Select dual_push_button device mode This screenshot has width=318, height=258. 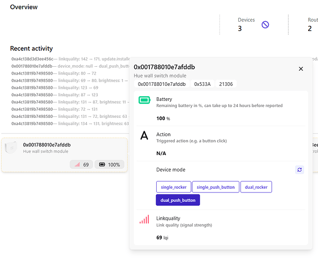coord(178,200)
